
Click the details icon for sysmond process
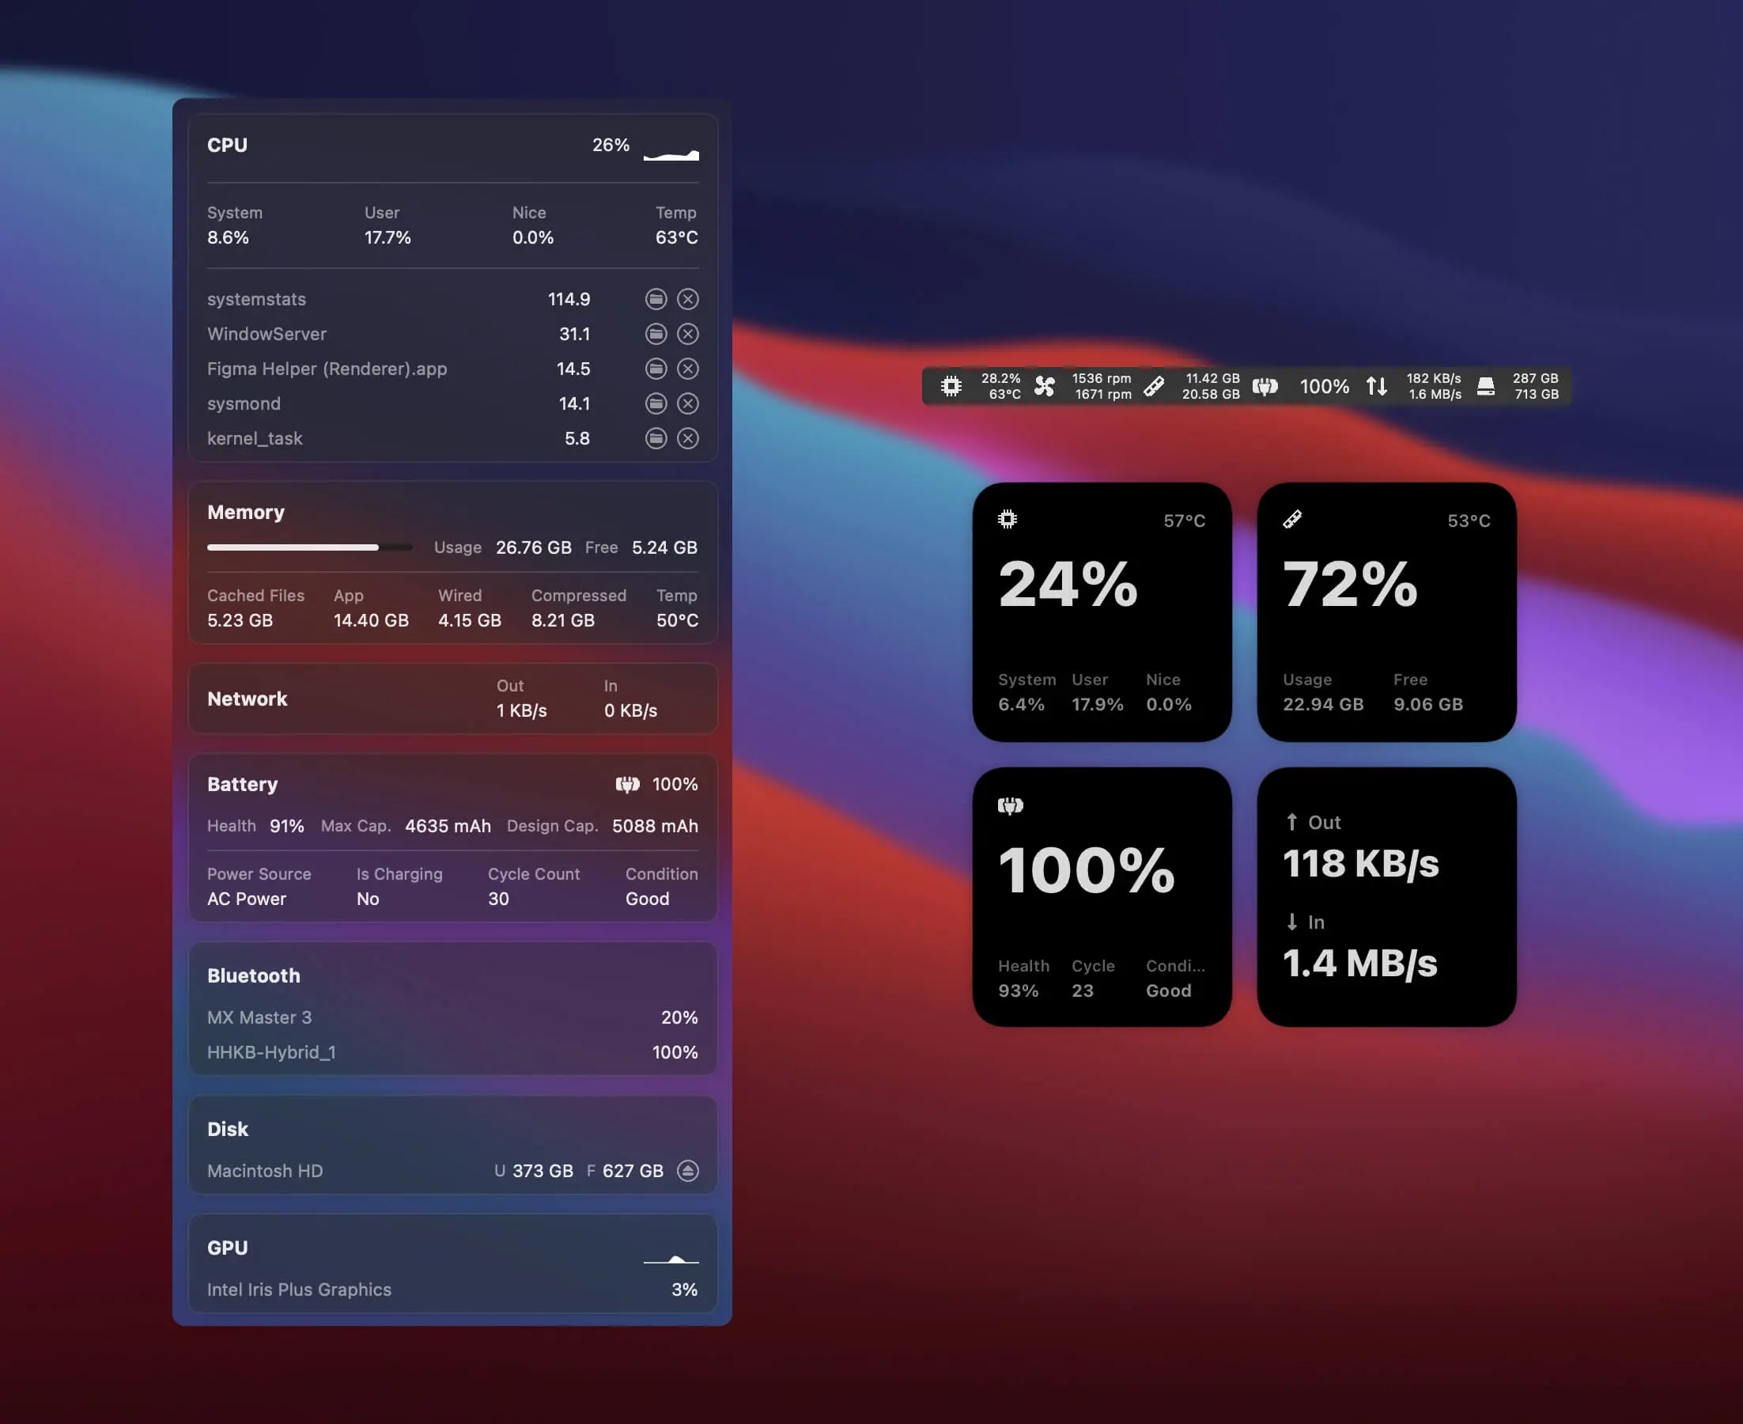coord(656,403)
